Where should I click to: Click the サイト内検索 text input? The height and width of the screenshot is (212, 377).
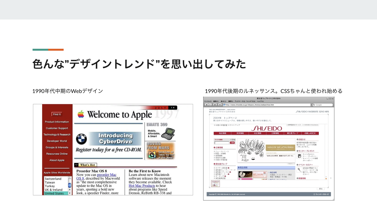[x=222, y=143]
